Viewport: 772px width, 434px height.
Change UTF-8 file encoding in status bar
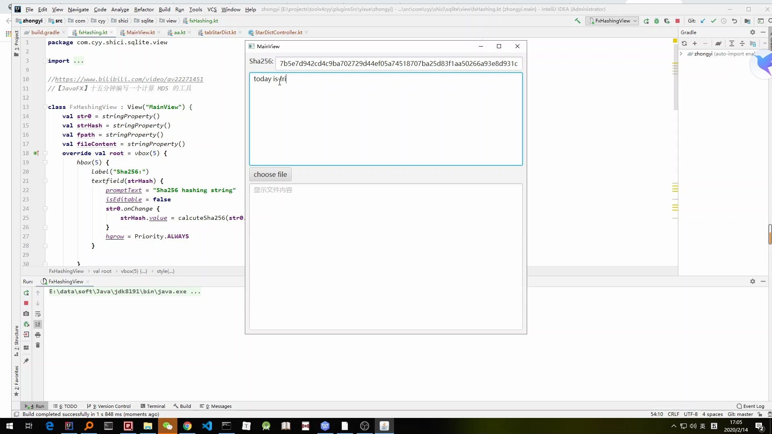691,414
